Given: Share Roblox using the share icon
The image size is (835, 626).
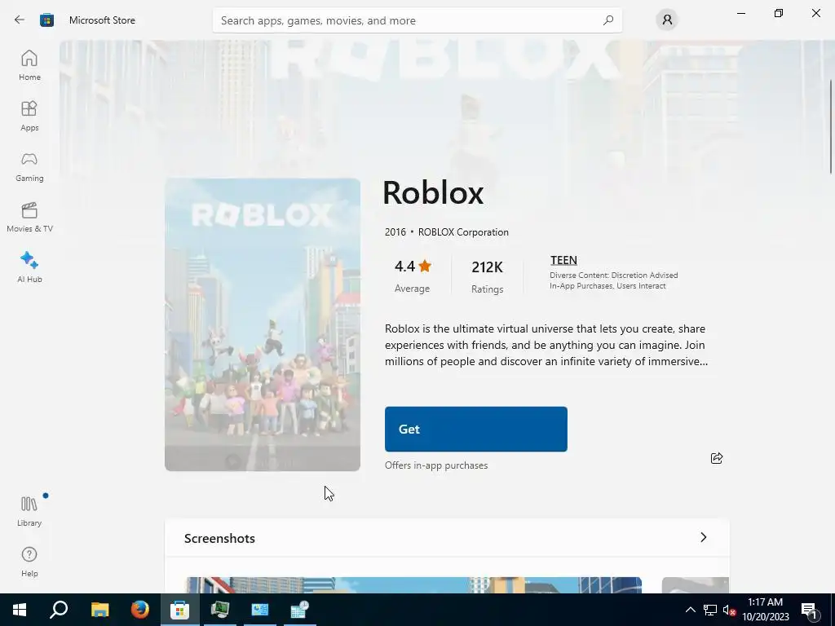Looking at the screenshot, I should tap(717, 458).
